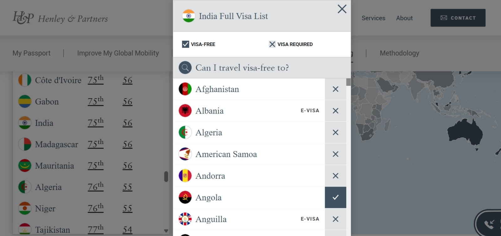
Task: Click the Angola flag icon
Action: click(185, 198)
